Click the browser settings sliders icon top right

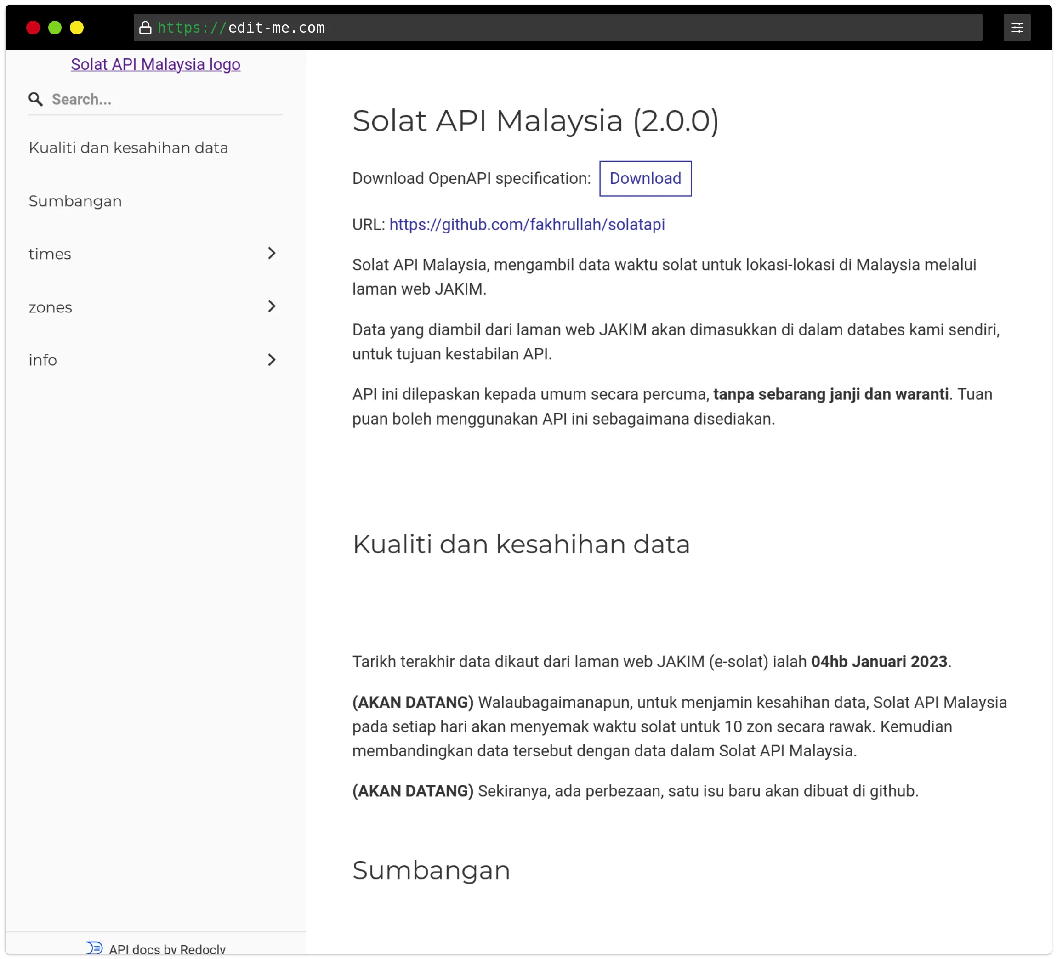pyautogui.click(x=1017, y=27)
